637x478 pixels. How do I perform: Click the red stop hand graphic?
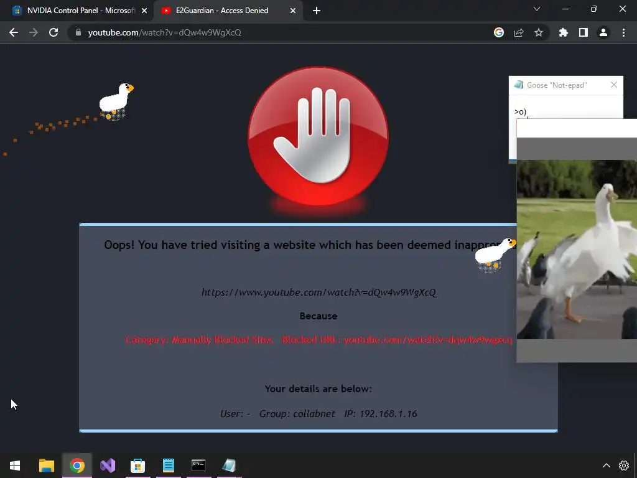[x=318, y=136]
